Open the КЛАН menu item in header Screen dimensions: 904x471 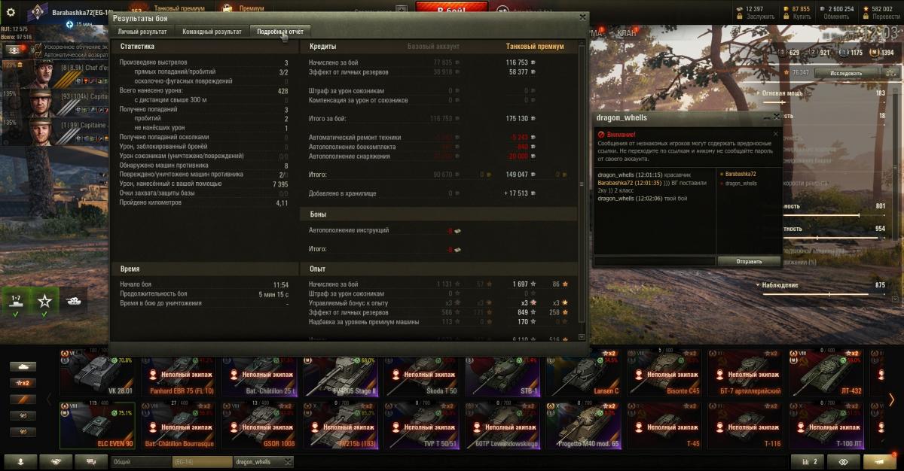[627, 32]
